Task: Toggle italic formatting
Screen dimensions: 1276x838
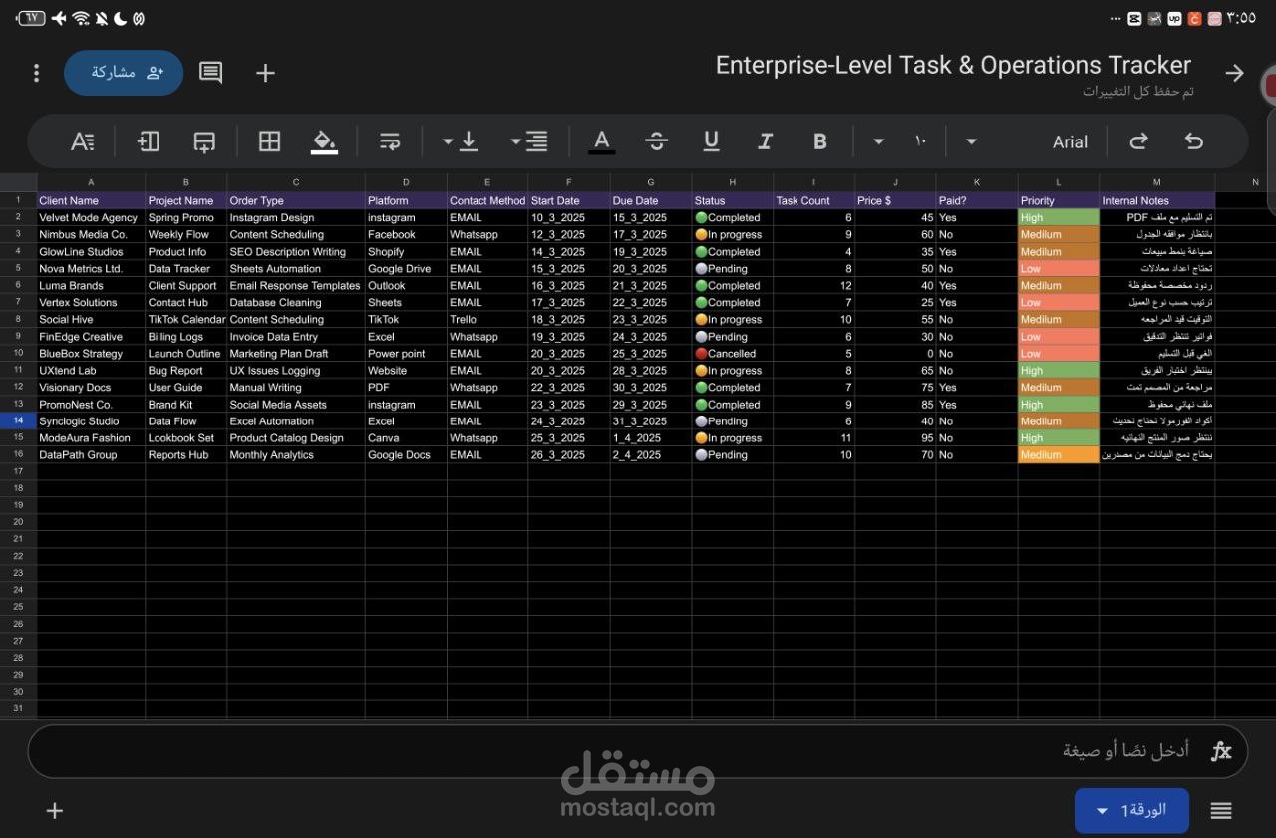Action: click(x=765, y=141)
